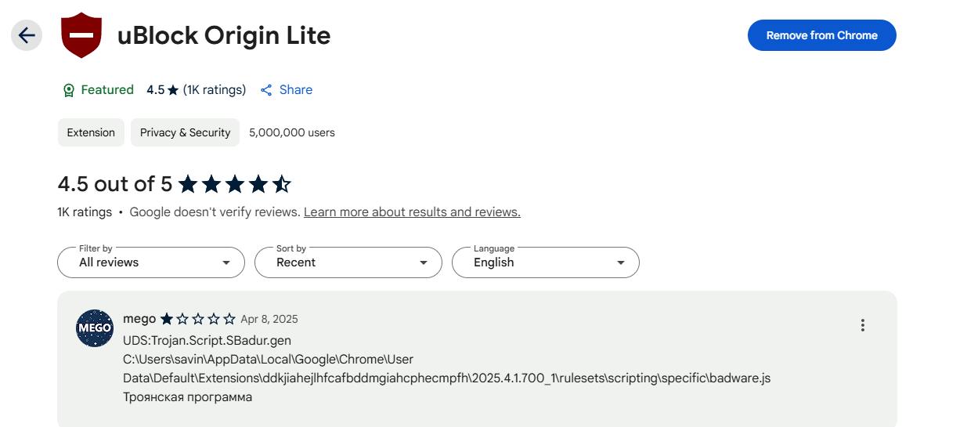Open more options on mego's review
This screenshot has width=967, height=427.
(x=862, y=325)
